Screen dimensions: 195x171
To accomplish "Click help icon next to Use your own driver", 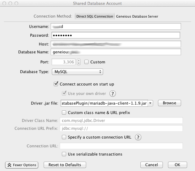I will tap(113, 93).
